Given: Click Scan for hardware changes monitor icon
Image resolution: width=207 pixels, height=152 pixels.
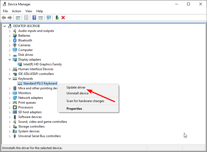Looking at the screenshot, I should pyautogui.click(x=49, y=18).
